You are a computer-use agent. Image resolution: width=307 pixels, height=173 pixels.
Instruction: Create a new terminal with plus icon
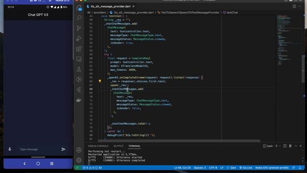tap(276, 146)
